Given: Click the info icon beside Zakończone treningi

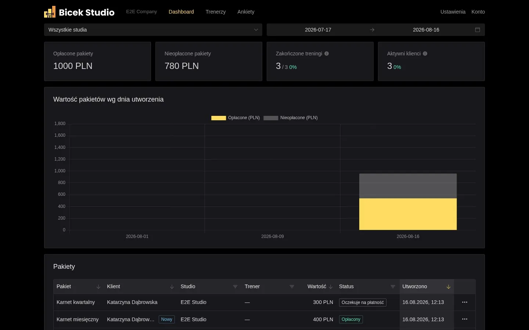Looking at the screenshot, I should point(327,54).
